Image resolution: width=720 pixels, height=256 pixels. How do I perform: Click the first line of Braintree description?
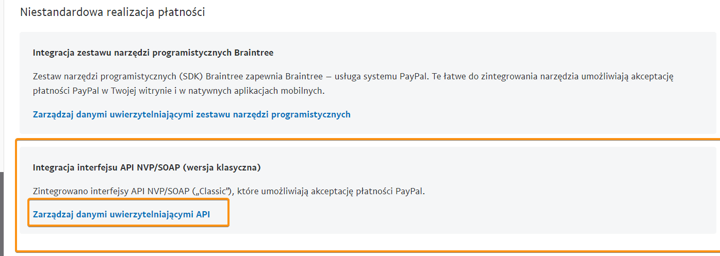click(353, 76)
